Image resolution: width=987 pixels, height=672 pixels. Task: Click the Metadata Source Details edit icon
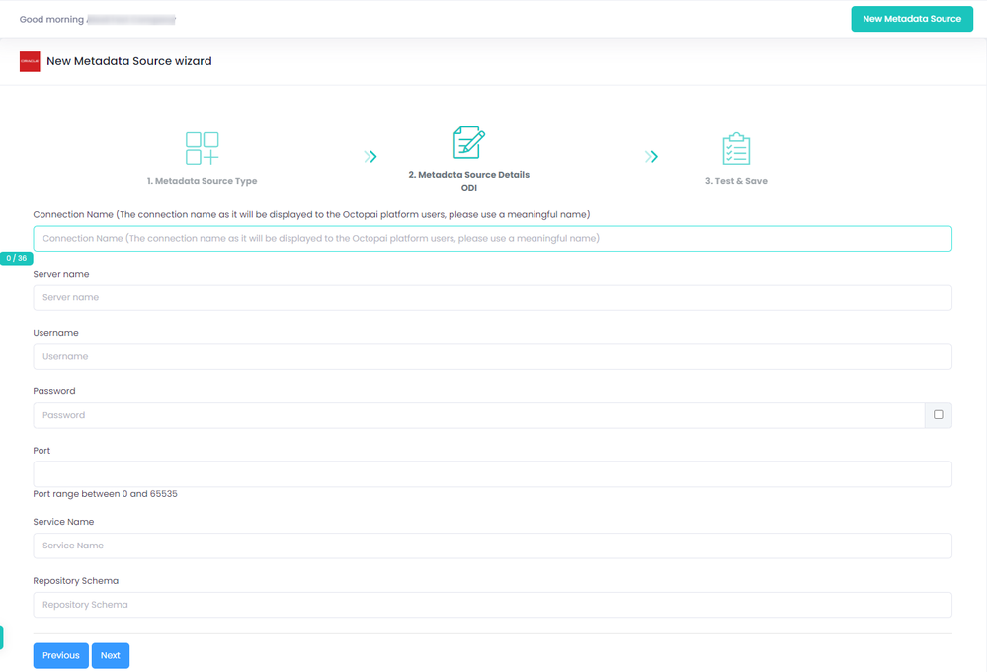click(x=469, y=142)
